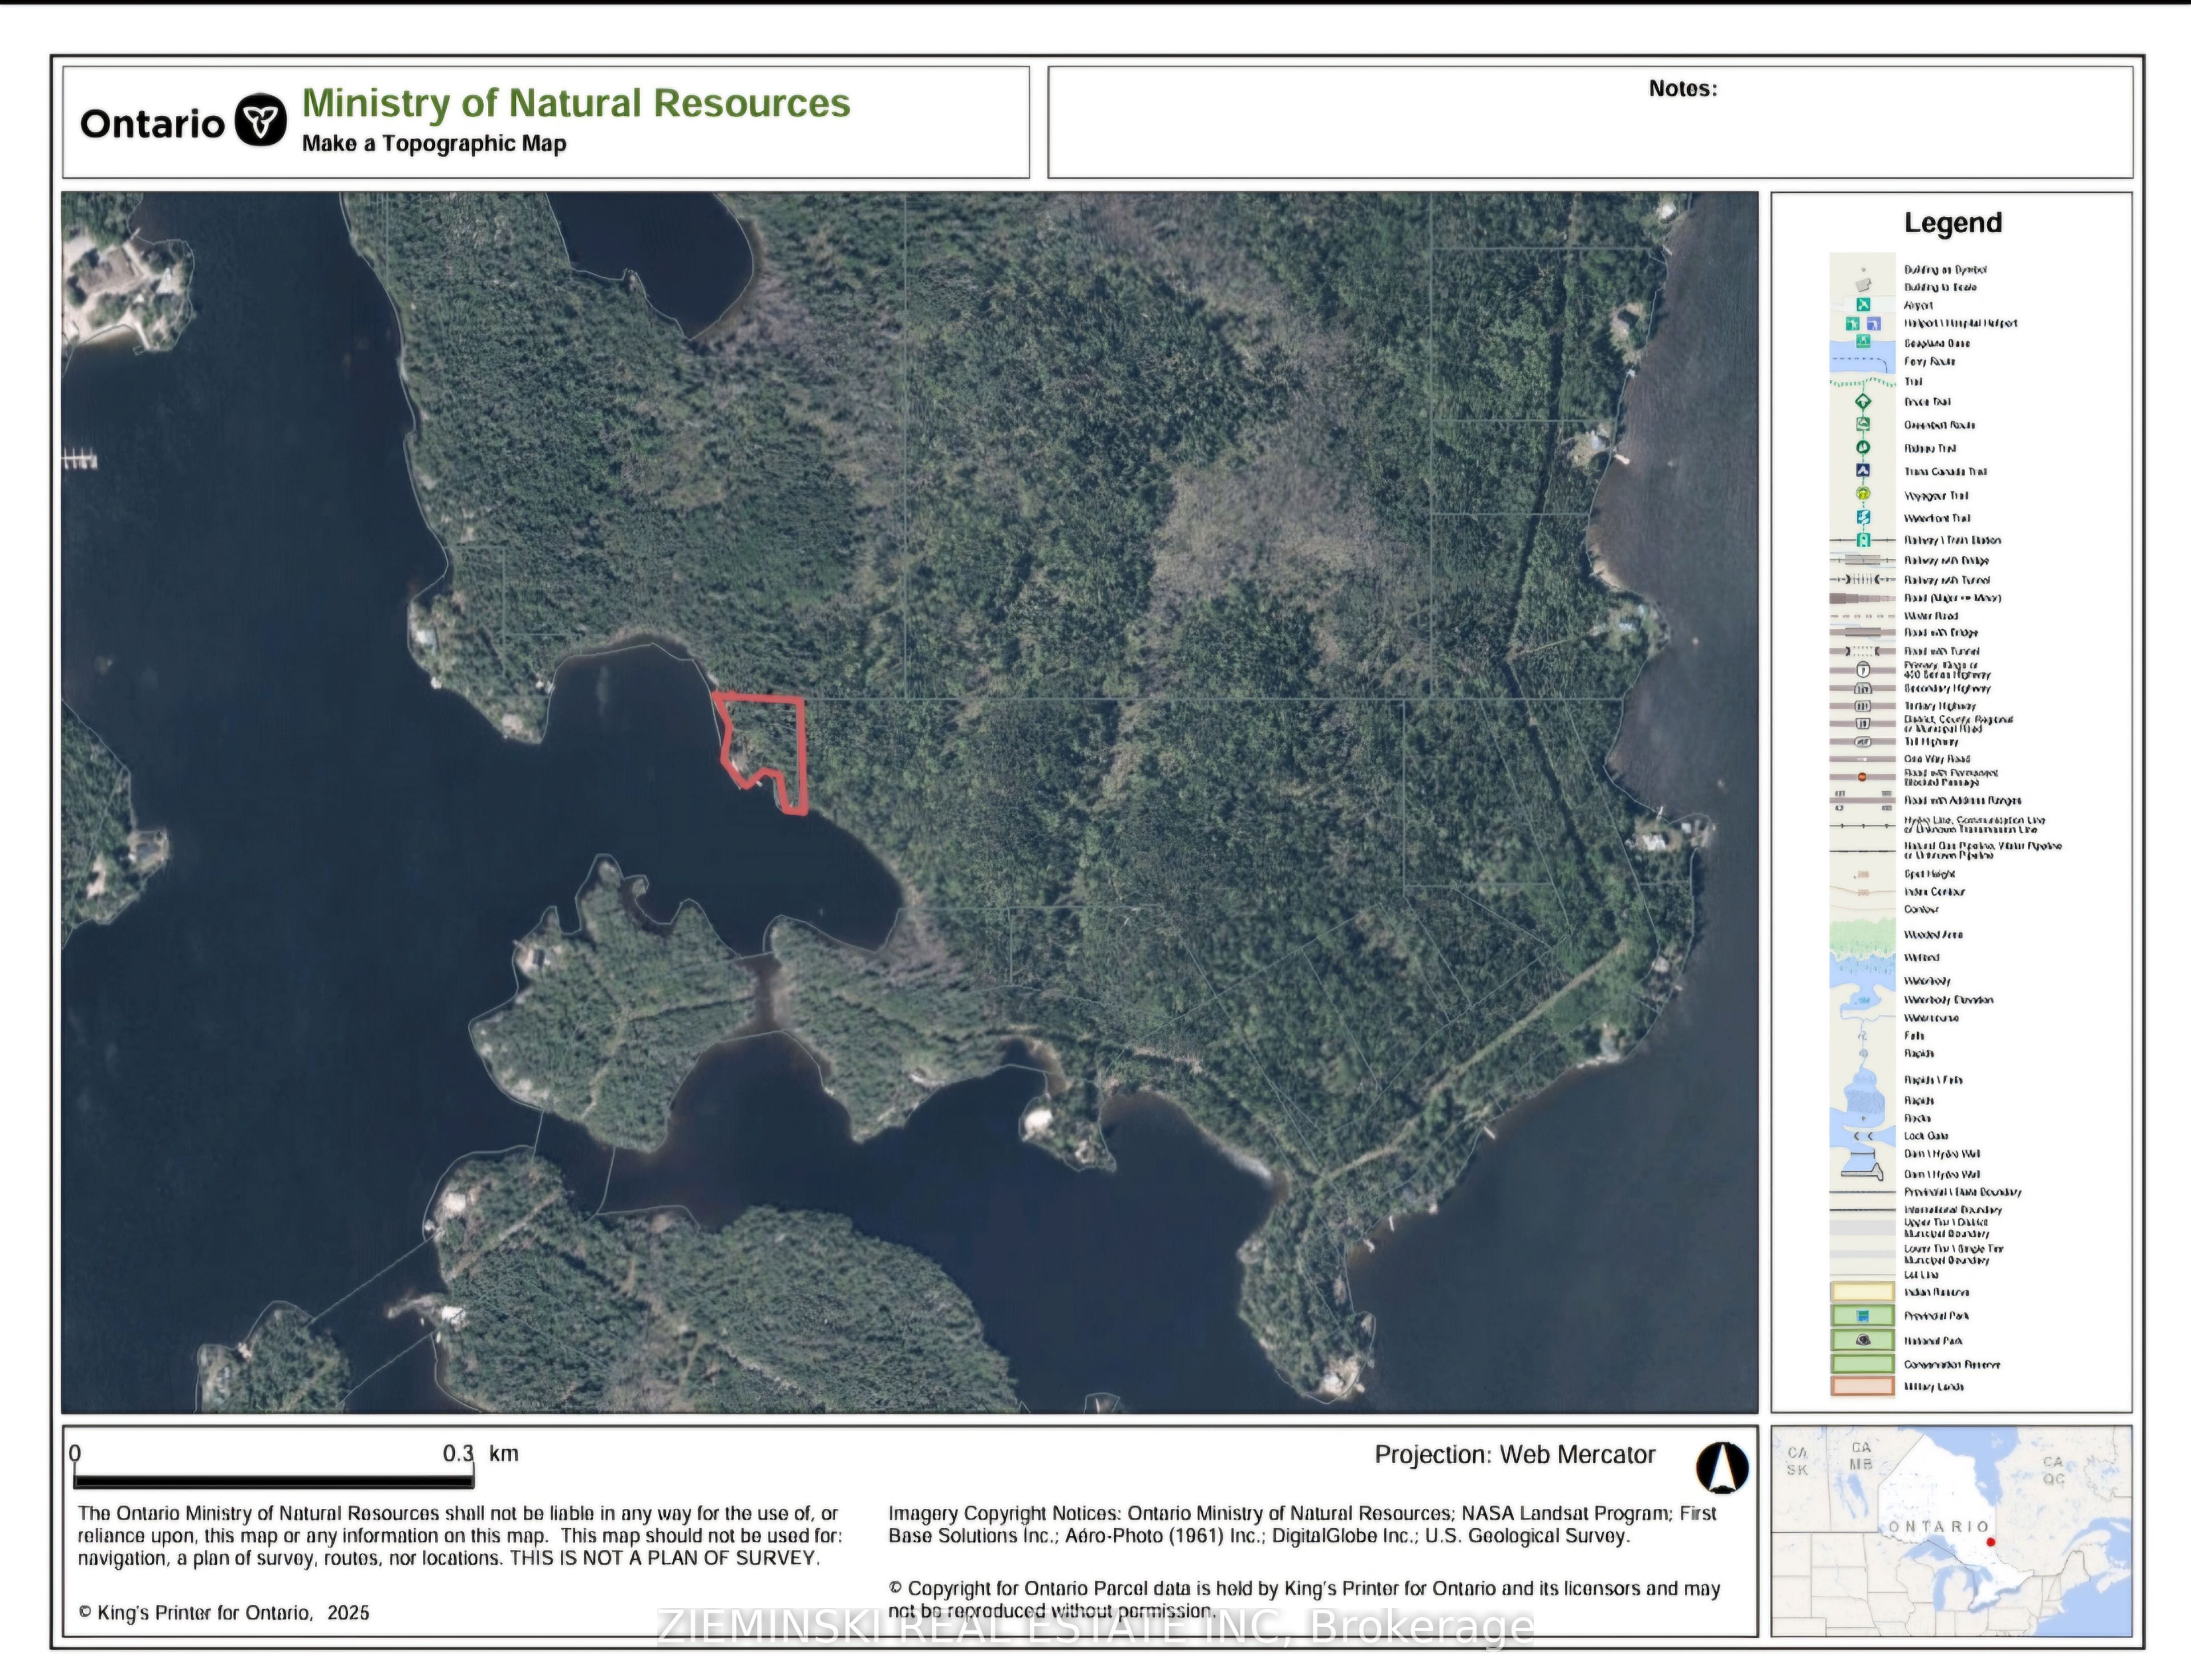This screenshot has width=2191, height=1680.
Task: Click the 'Ontario' wordmark text
Action: 152,124
